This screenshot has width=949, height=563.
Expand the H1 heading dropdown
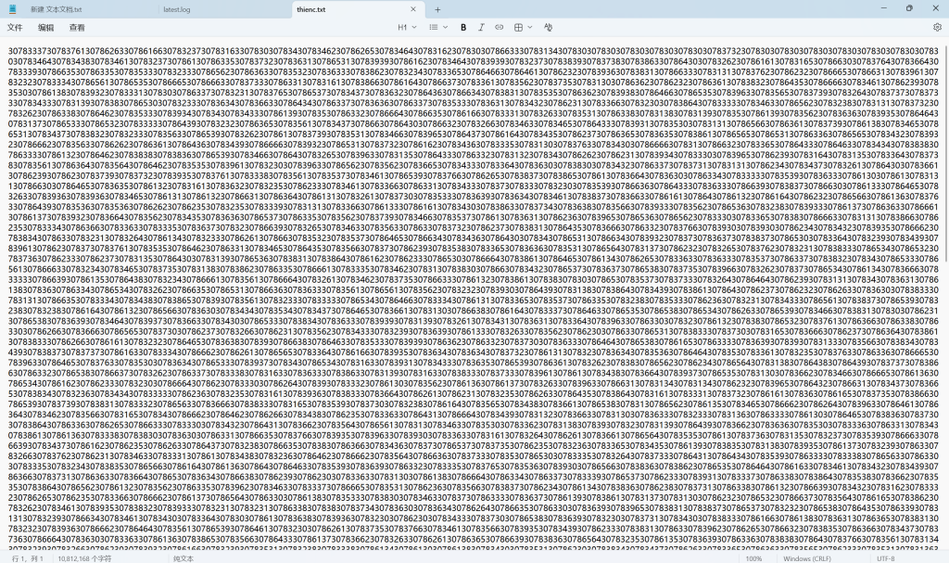[x=406, y=28]
